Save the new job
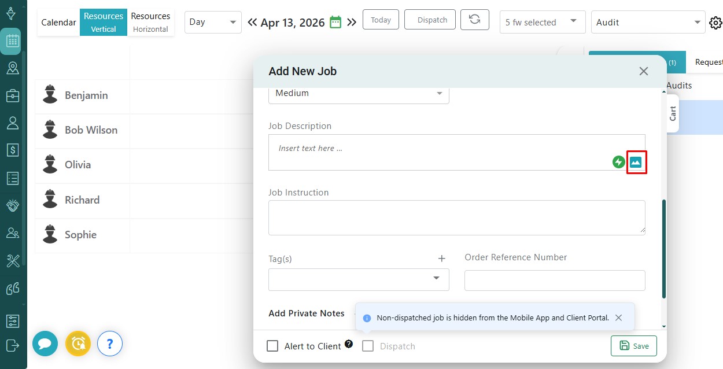The image size is (723, 369). tap(633, 346)
